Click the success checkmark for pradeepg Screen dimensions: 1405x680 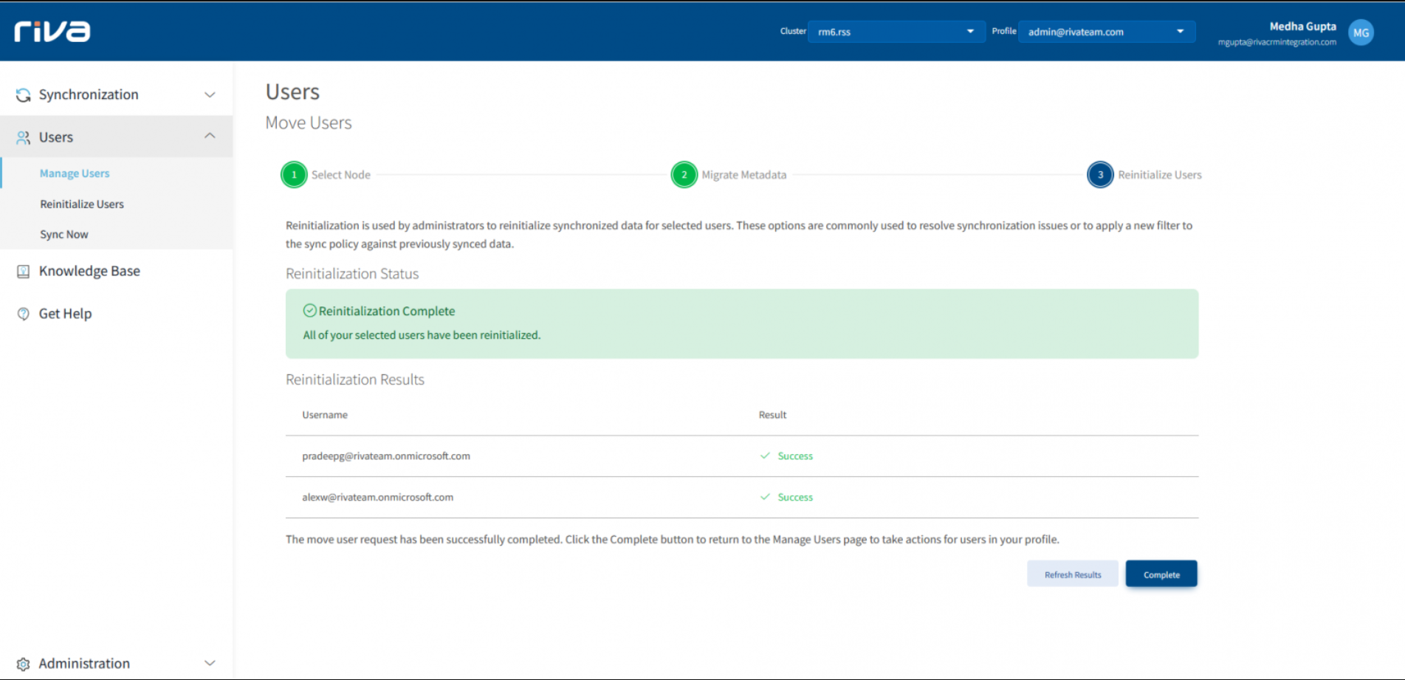pos(765,456)
